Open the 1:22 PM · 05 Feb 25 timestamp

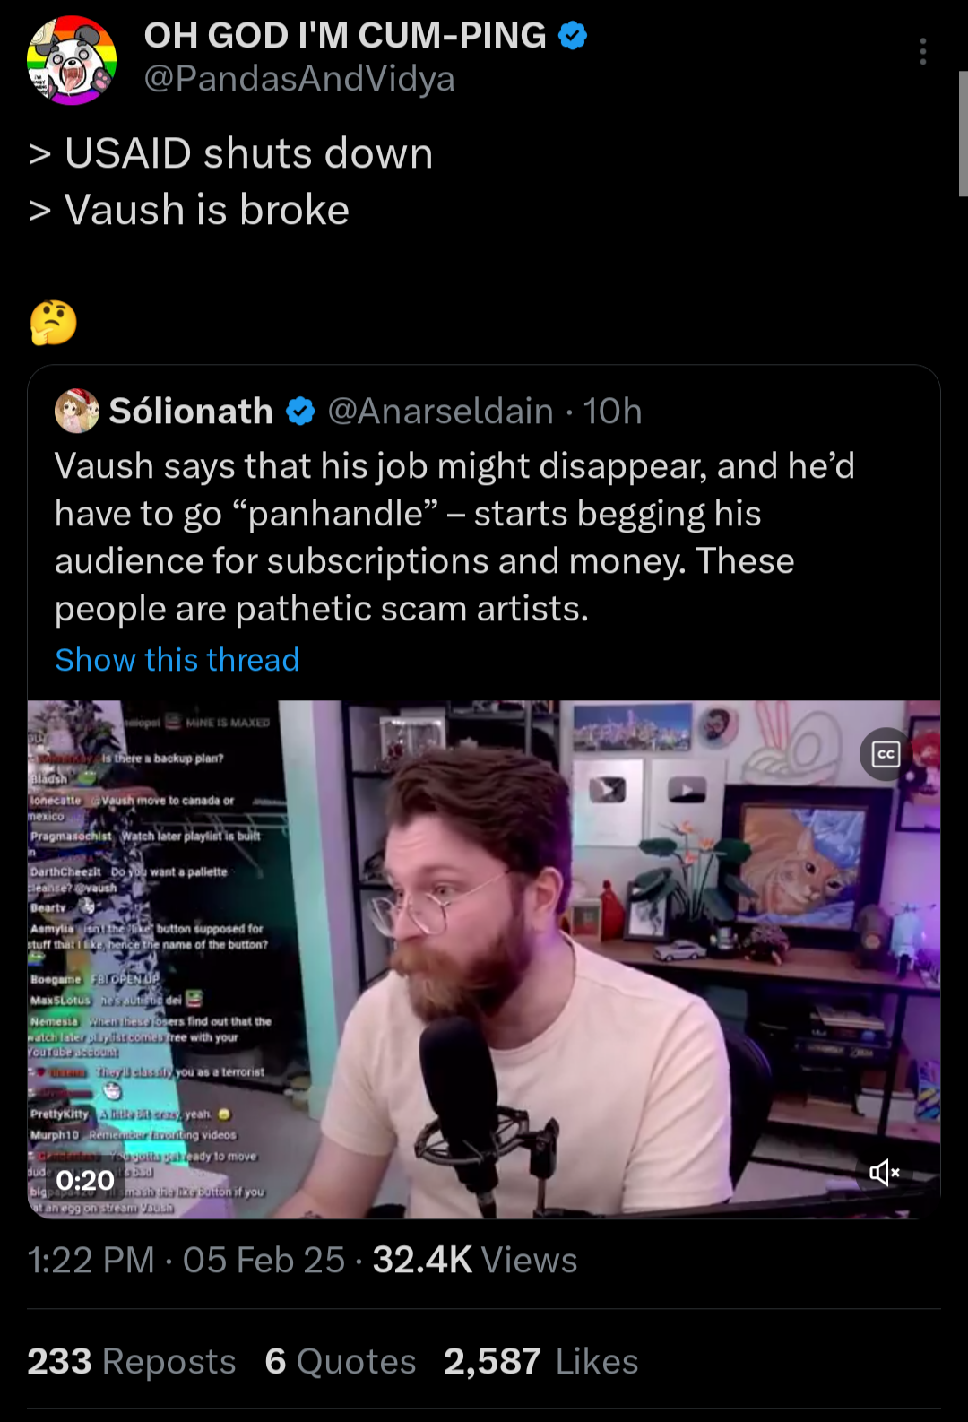pyautogui.click(x=186, y=1260)
